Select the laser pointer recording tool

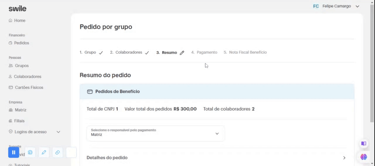[x=30, y=152]
